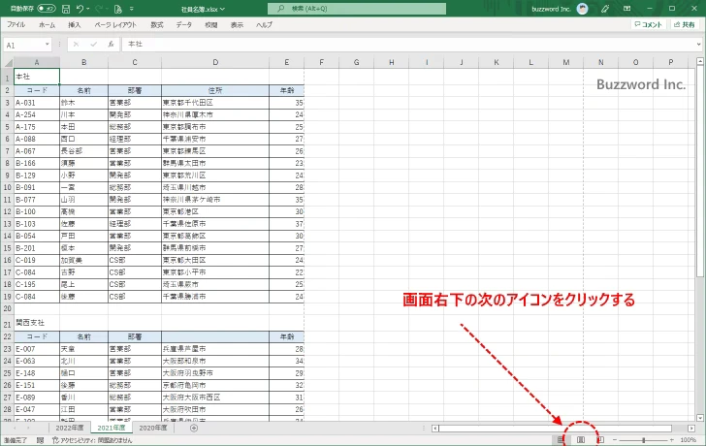Viewport: 706px width, 446px height.
Task: Click the Insert Function fx icon
Action: click(112, 45)
